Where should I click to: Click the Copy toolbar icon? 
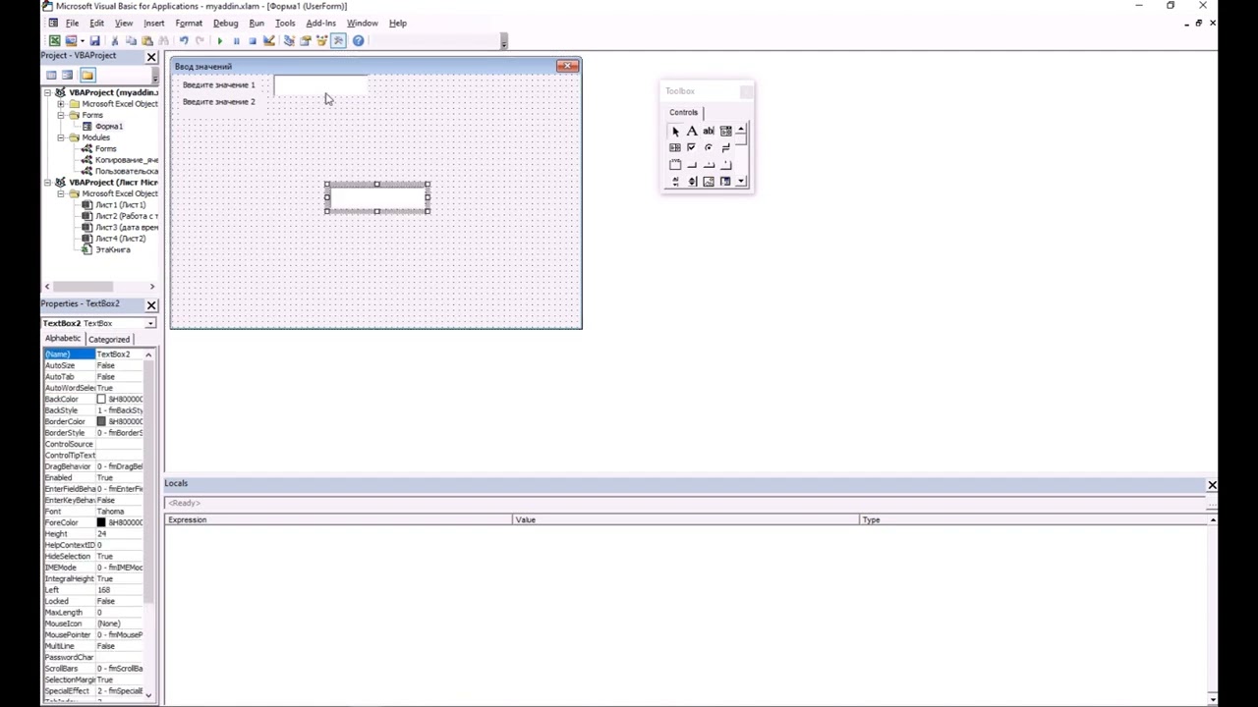pos(131,40)
